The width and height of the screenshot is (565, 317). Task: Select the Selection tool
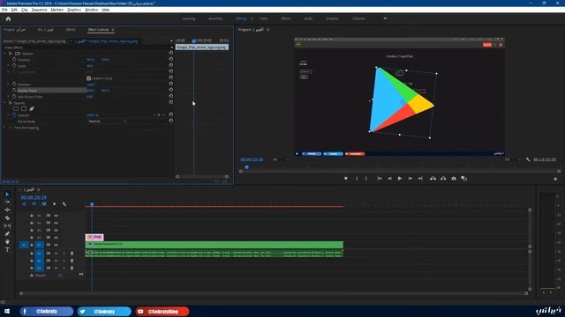7,194
